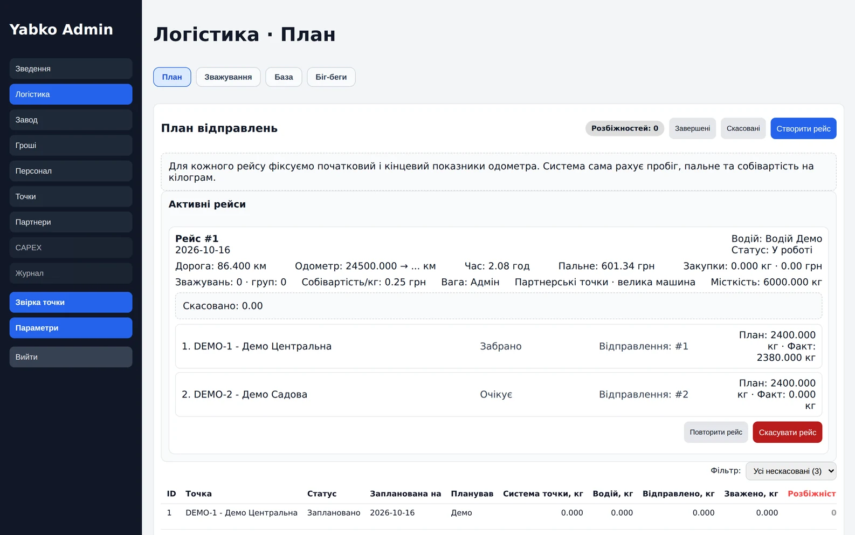Click Відправлення: #2 text

click(644, 394)
